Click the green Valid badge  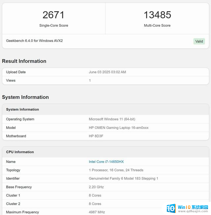pyautogui.click(x=199, y=41)
